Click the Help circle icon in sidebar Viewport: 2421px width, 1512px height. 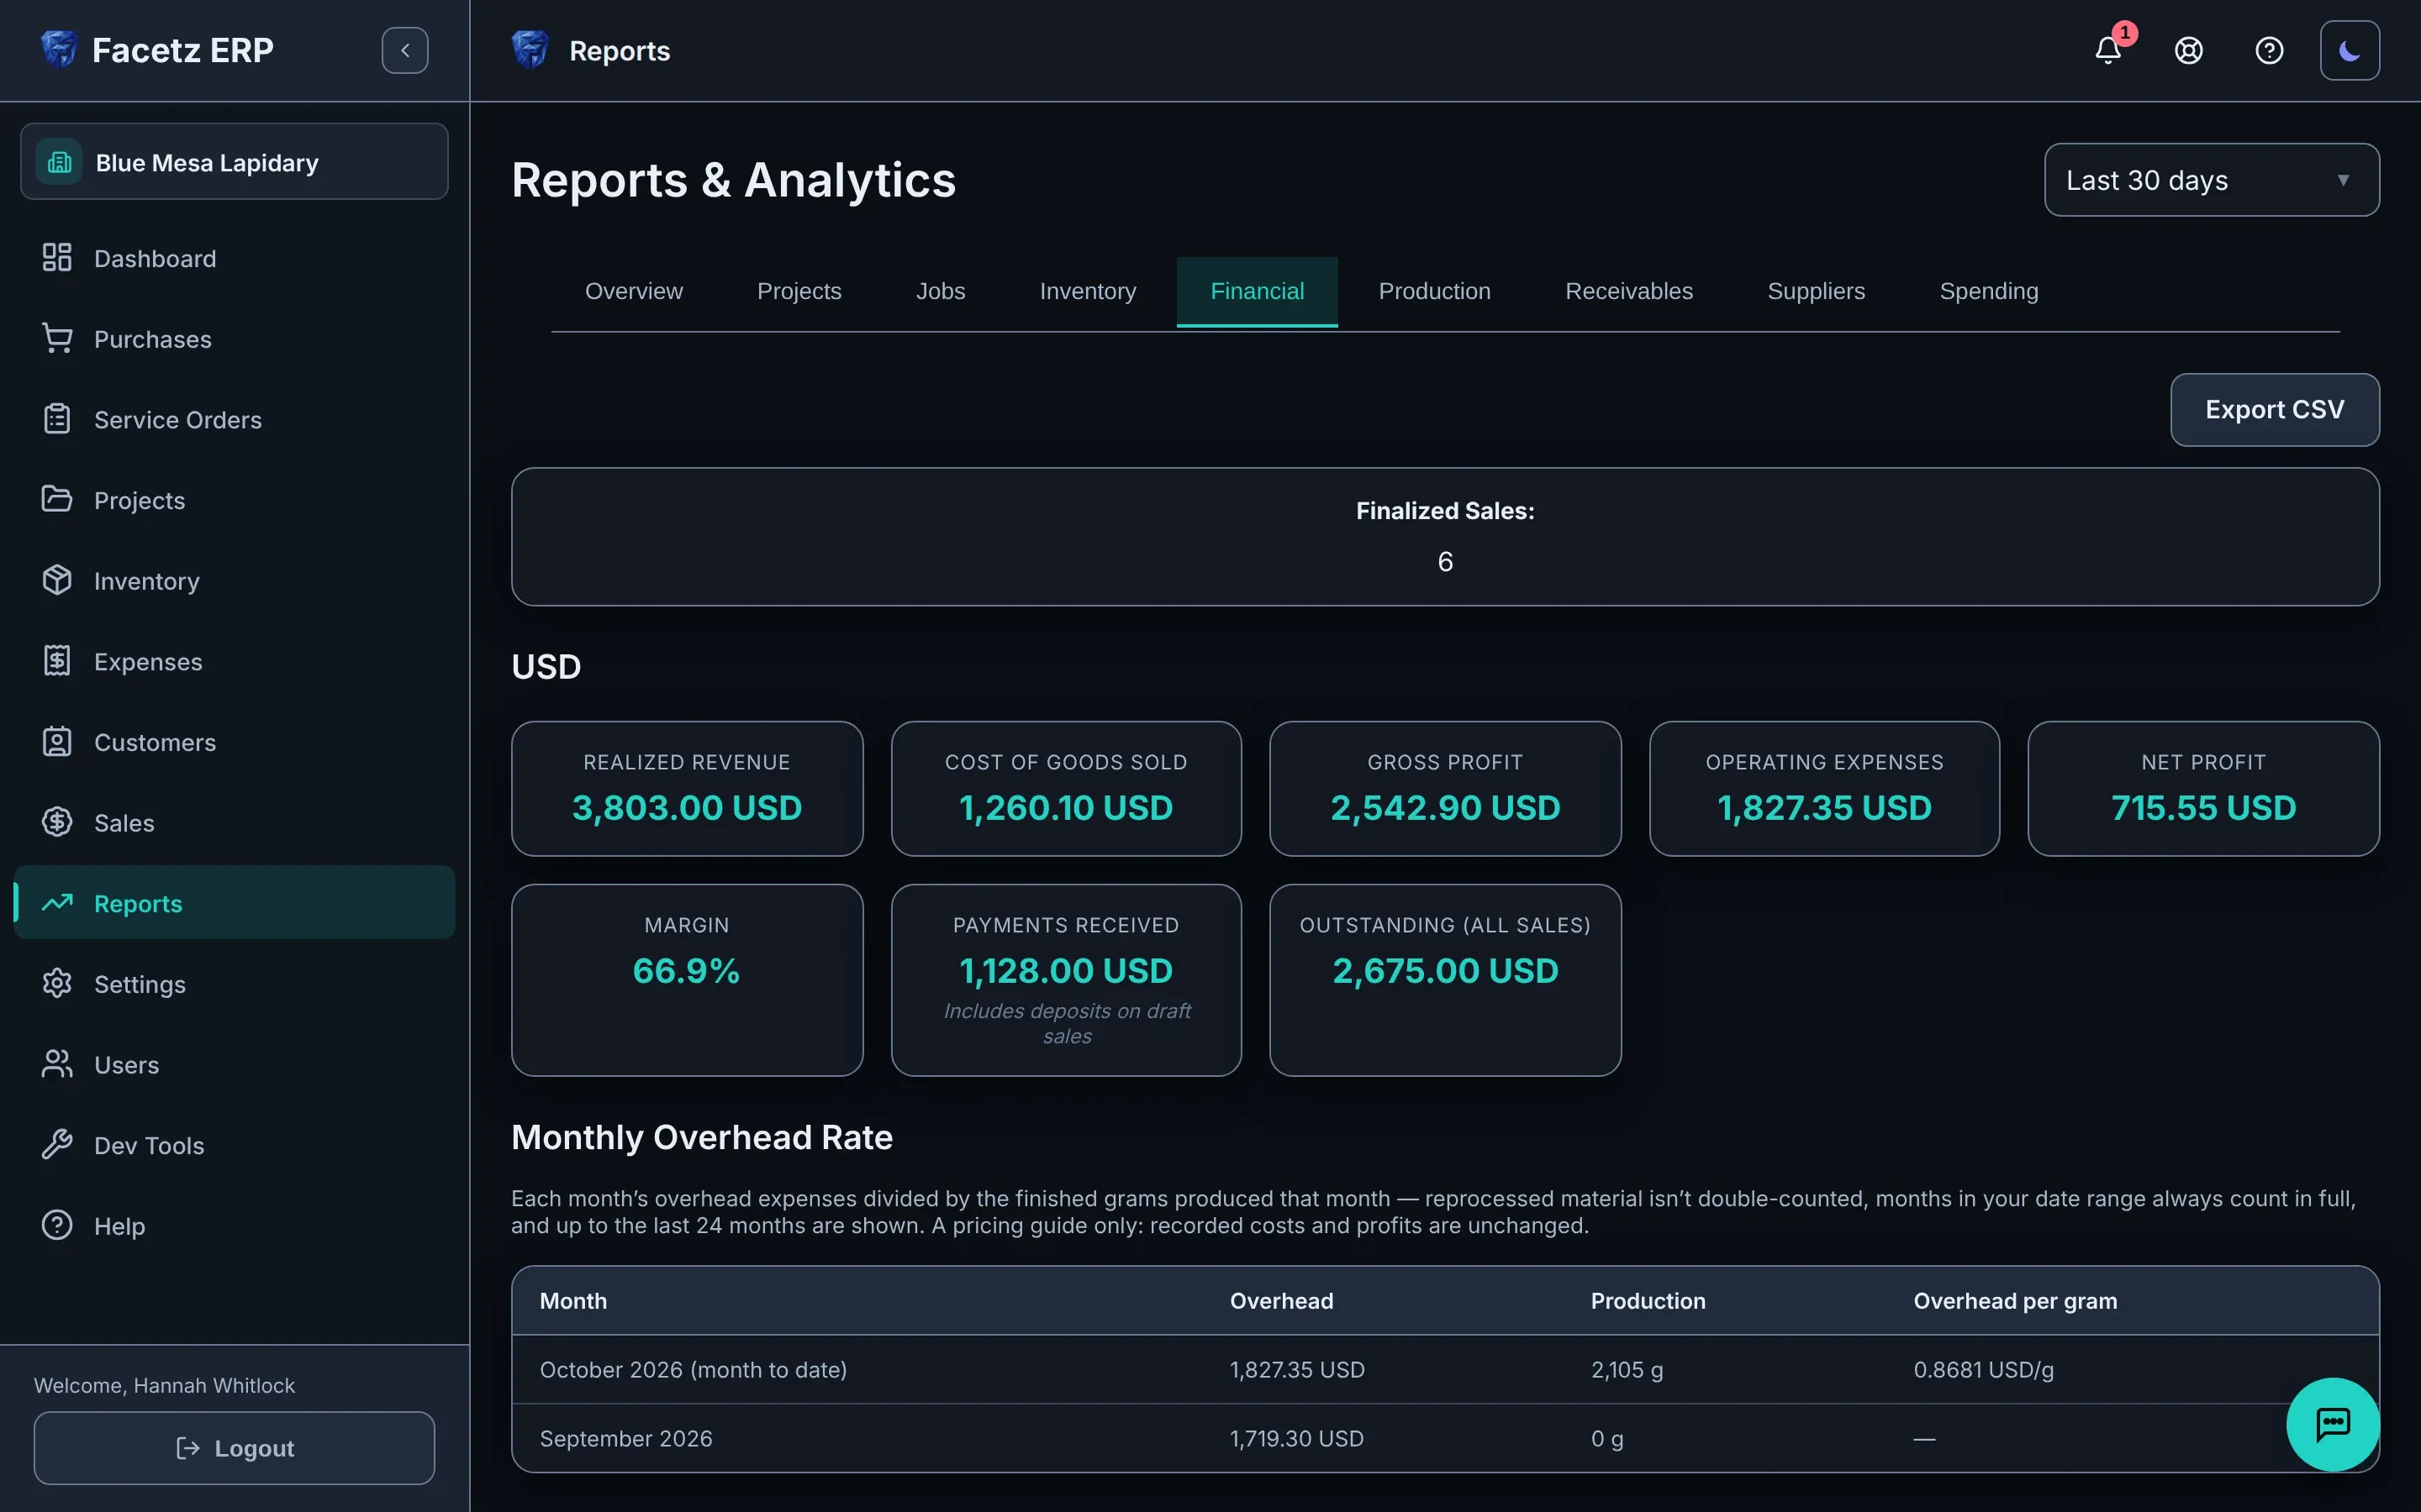pos(57,1225)
